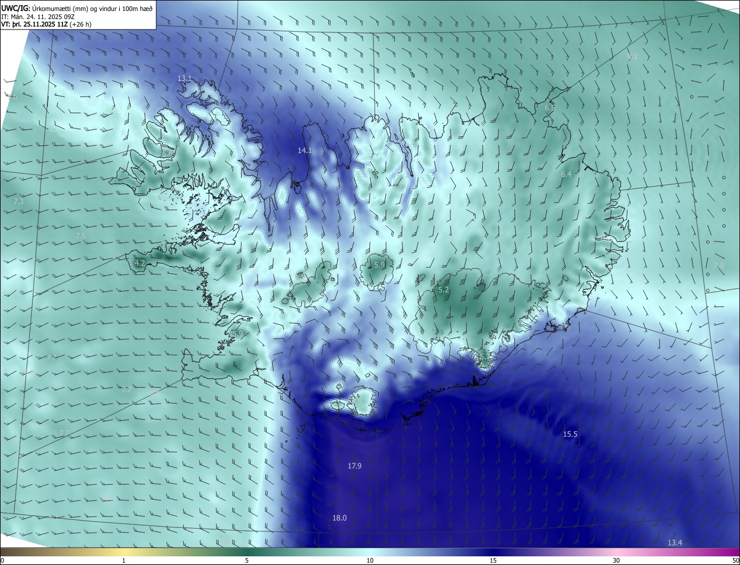Click the 17.9 value south of Iceland
This screenshot has height=565, width=740.
pos(355,466)
